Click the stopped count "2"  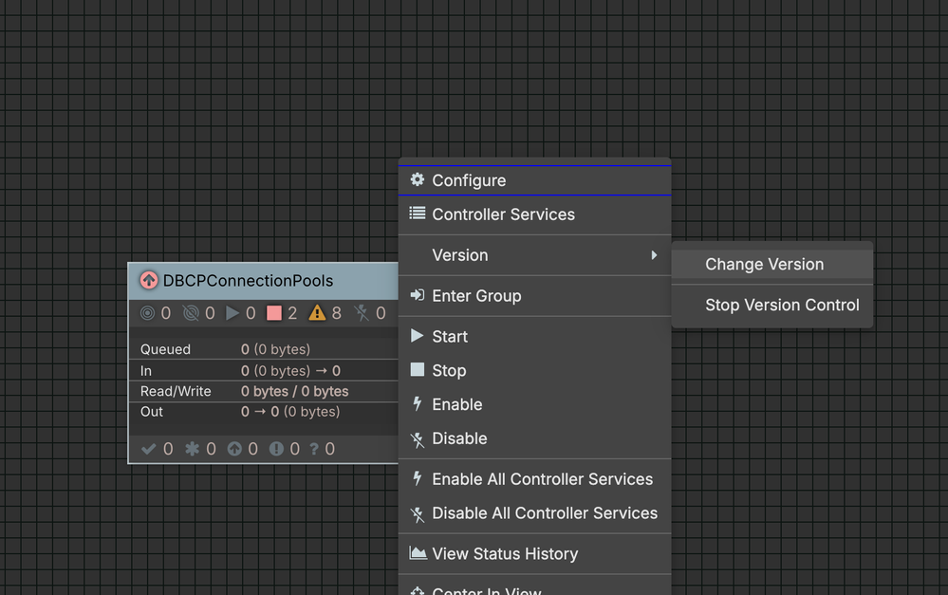pyautogui.click(x=292, y=312)
